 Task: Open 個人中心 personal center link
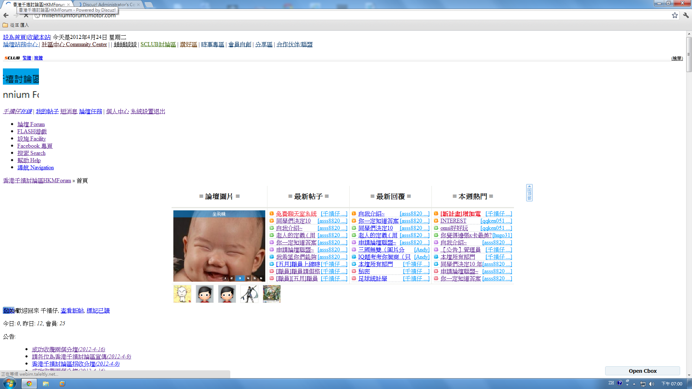[117, 111]
